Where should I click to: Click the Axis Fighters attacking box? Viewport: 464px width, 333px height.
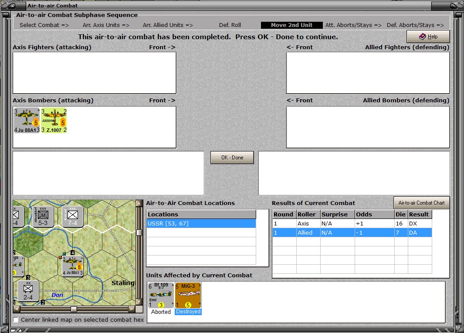point(95,73)
